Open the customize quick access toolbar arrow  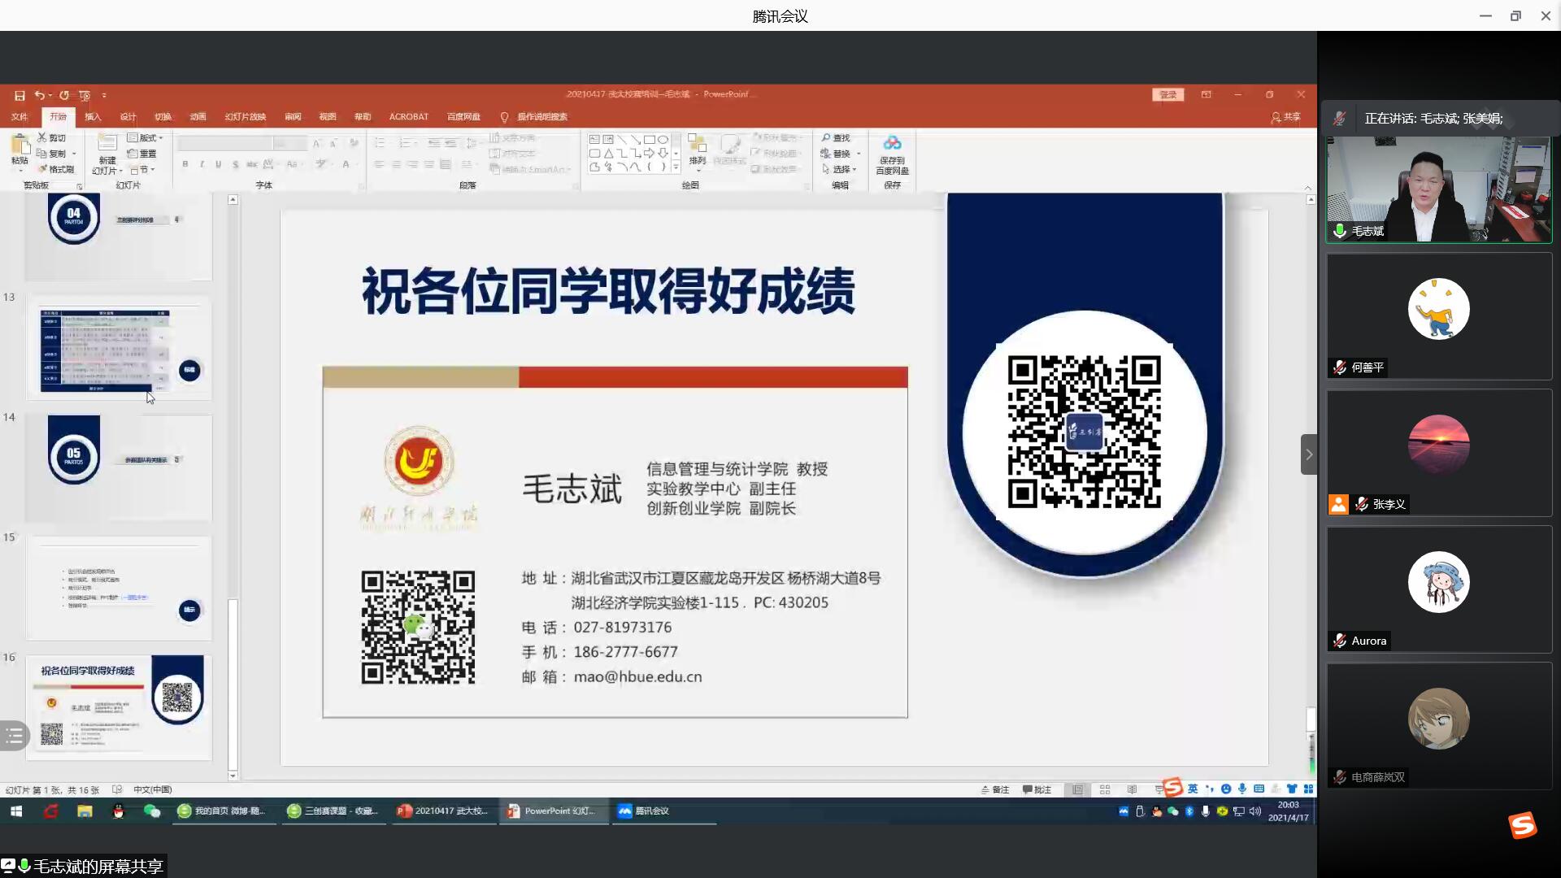(104, 96)
